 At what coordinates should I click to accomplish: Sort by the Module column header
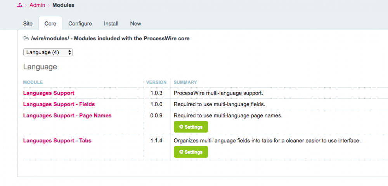[33, 83]
